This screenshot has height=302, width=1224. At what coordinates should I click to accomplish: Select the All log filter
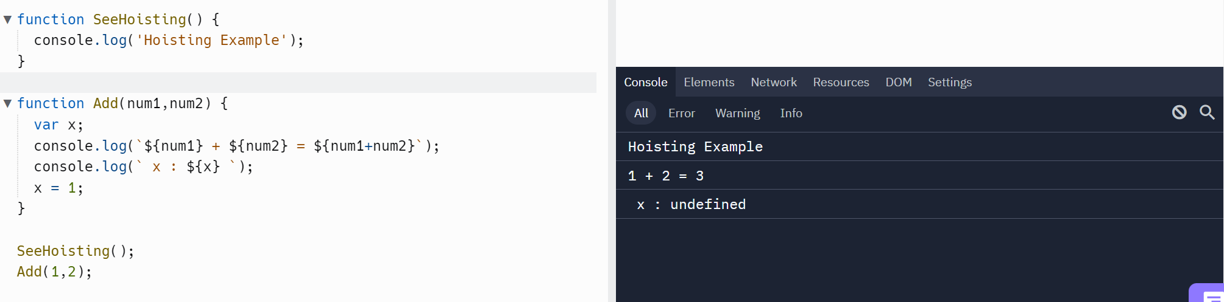tap(641, 113)
